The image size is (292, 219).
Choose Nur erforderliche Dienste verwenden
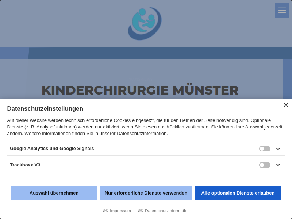(x=146, y=193)
